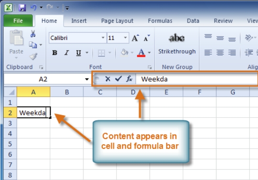Go to the Page Layout tab
Image resolution: width=258 pixels, height=180 pixels.
pos(117,21)
